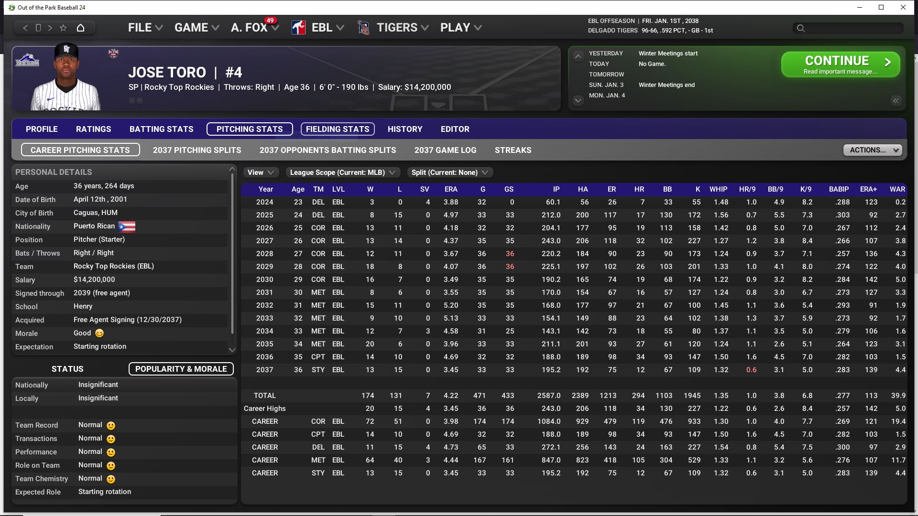Toggle the Fielding Stats view
Screen dimensions: 918x516
pos(338,129)
